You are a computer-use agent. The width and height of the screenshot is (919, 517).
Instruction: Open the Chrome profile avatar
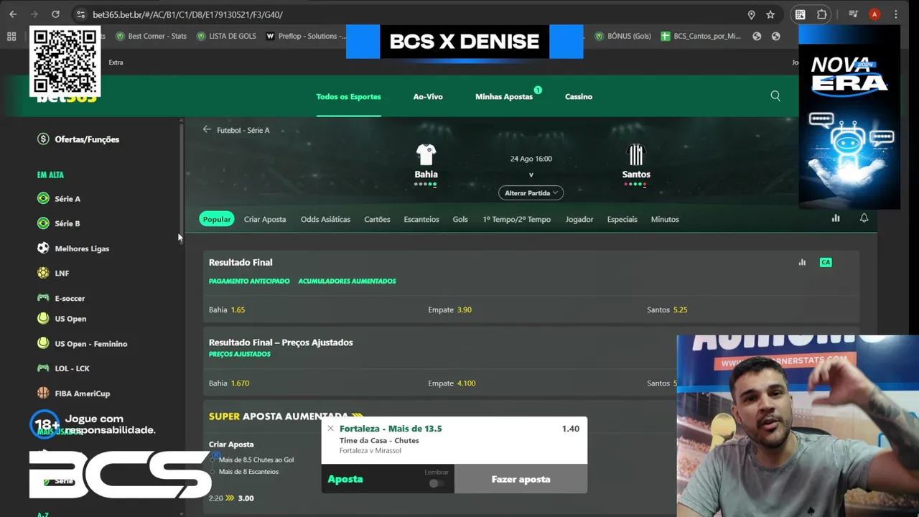click(x=874, y=14)
